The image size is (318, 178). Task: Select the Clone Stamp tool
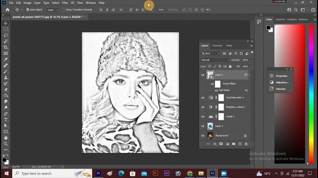point(5,78)
